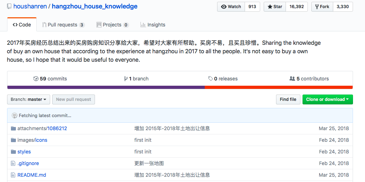
Task: Expand the Clone or download menu
Action: tap(327, 99)
